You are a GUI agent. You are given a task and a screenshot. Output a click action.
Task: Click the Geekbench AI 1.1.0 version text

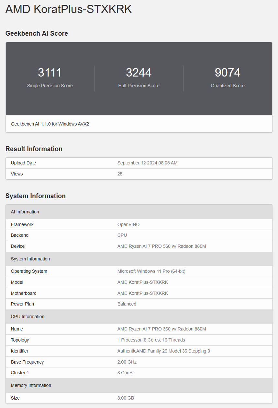[50, 124]
